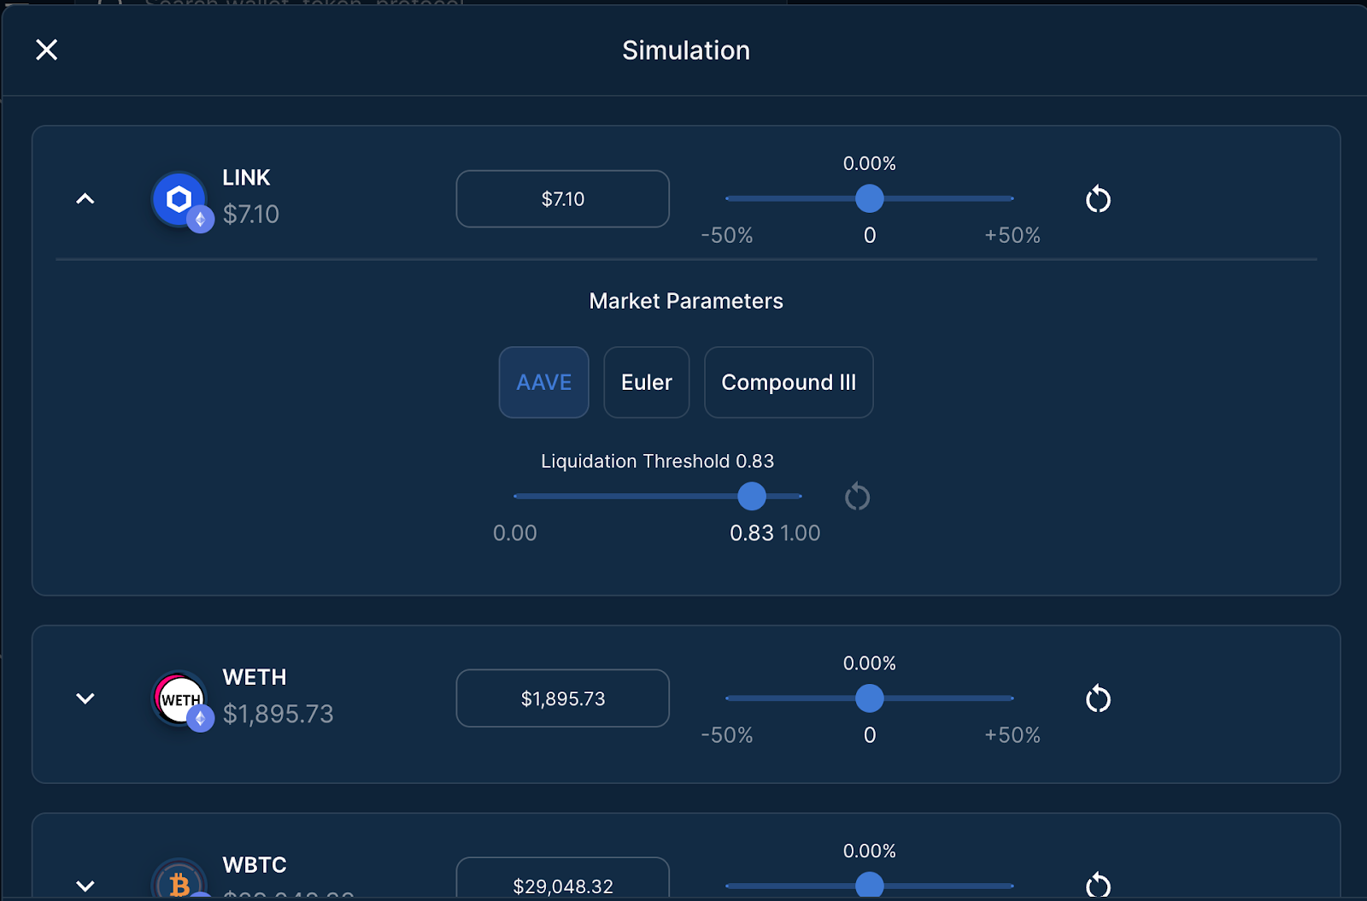This screenshot has width=1367, height=901.
Task: Click the -50% label under LINK slider
Action: (727, 235)
